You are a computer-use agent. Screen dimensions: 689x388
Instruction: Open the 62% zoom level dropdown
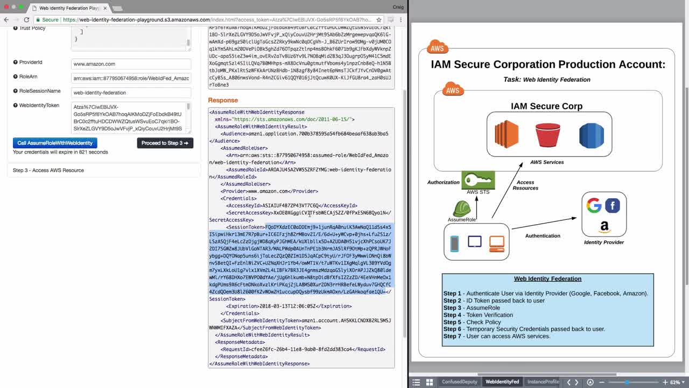coord(677,382)
